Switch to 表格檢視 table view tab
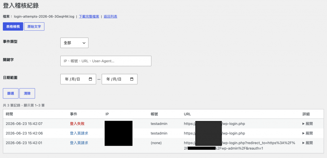The image size is (327, 158). [13, 27]
